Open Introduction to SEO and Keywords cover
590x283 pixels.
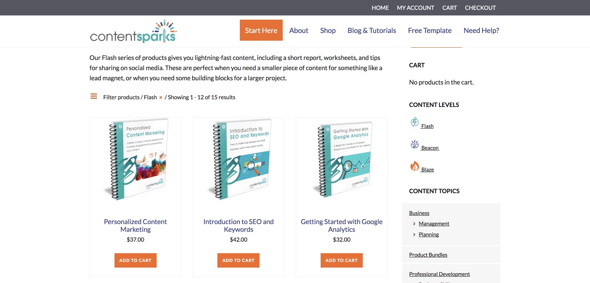(238, 160)
